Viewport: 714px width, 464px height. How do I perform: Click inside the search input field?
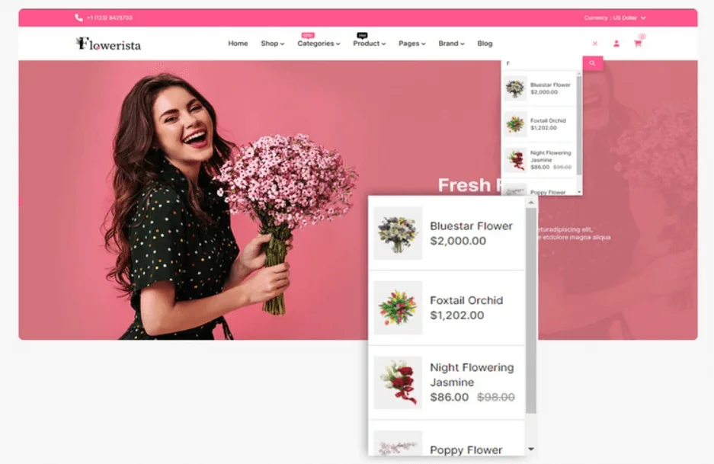click(541, 62)
